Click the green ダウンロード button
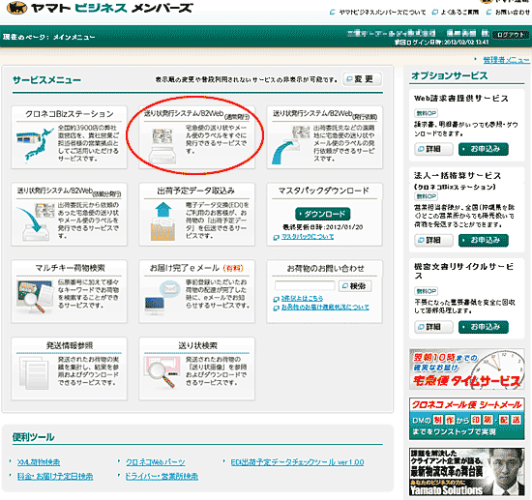Image resolution: width=532 pixels, height=500 pixels. 323,214
